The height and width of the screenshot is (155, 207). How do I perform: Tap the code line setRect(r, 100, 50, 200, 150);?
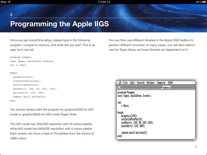(35, 89)
